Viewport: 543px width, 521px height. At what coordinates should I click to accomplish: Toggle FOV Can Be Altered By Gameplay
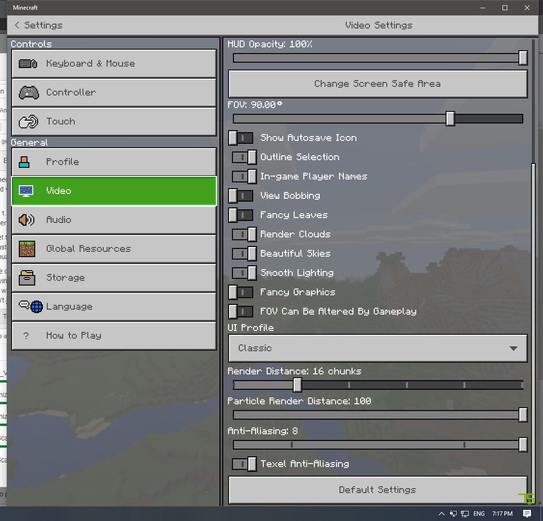[x=241, y=312]
